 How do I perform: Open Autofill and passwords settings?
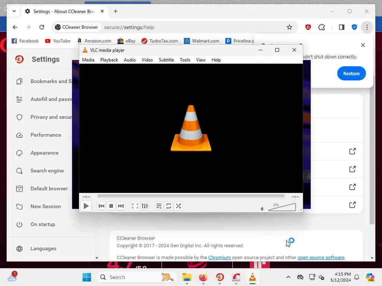point(43,99)
